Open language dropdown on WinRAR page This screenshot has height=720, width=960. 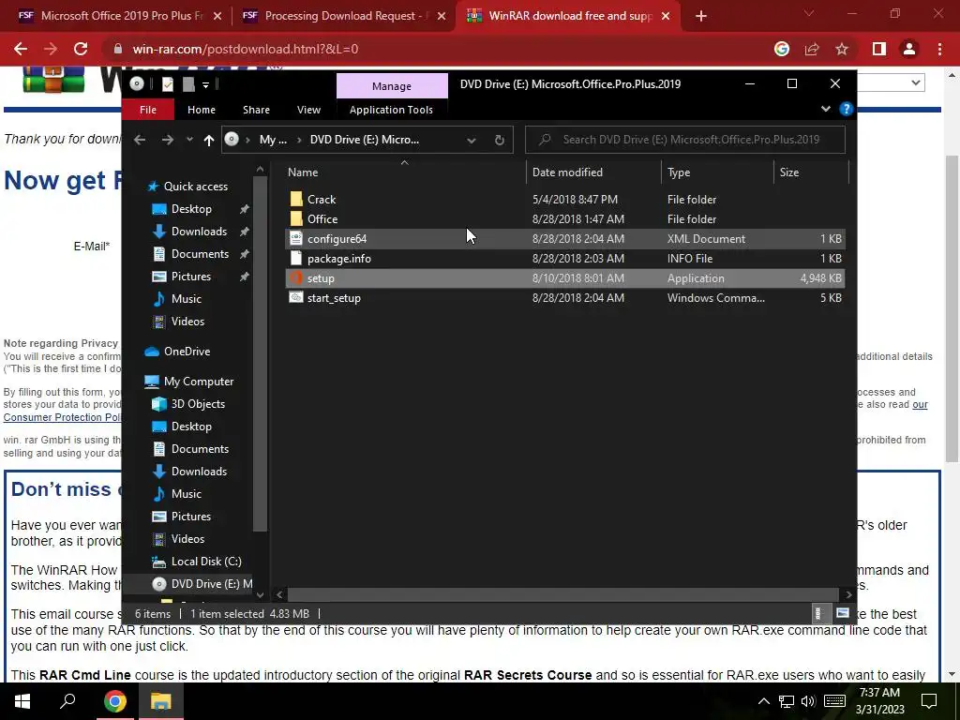point(917,82)
